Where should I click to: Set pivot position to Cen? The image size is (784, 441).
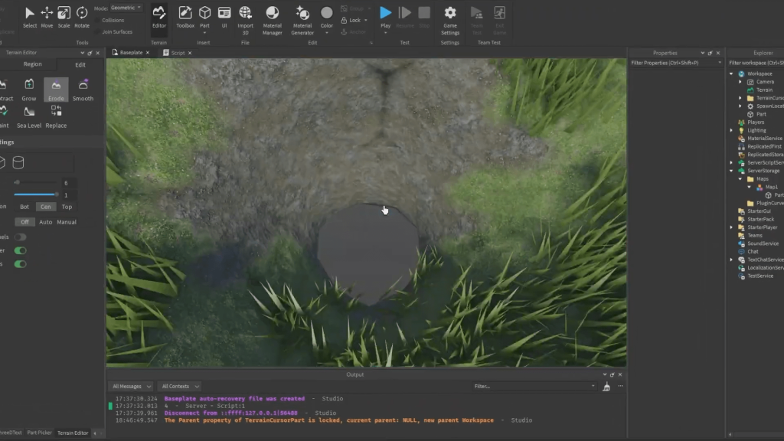coord(45,207)
